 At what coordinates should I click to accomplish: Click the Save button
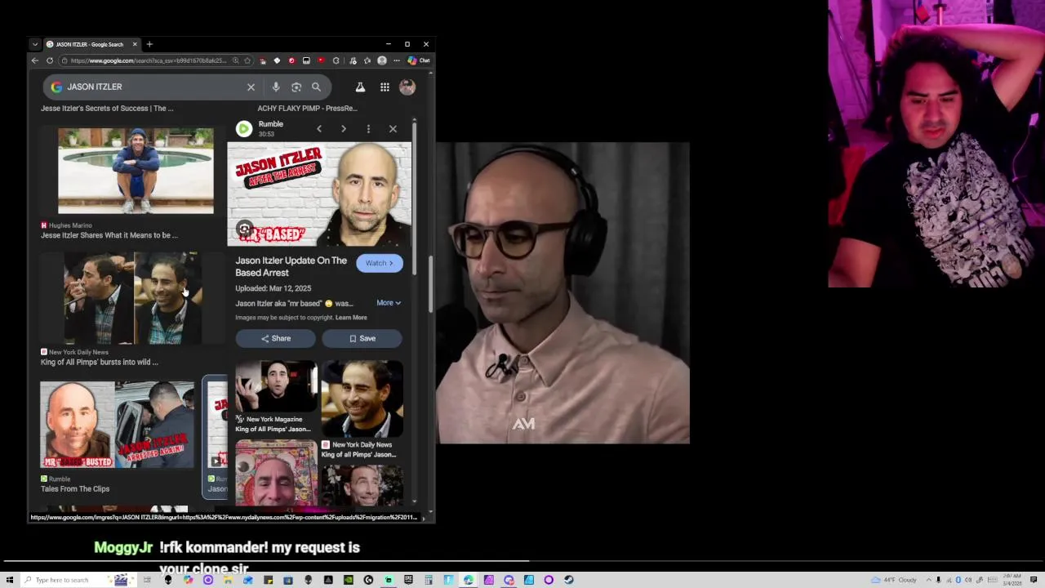pyautogui.click(x=362, y=338)
